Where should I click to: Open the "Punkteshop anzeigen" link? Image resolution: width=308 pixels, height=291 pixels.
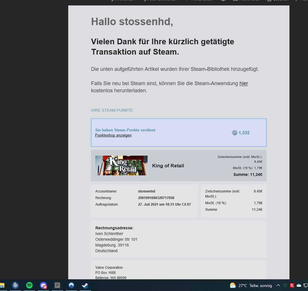click(x=113, y=135)
